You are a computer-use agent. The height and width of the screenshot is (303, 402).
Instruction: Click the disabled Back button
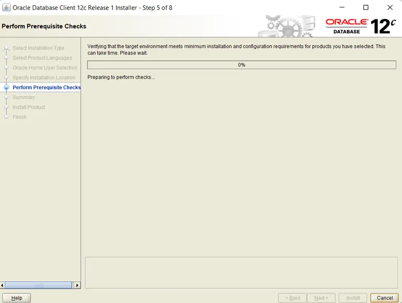tap(292, 298)
